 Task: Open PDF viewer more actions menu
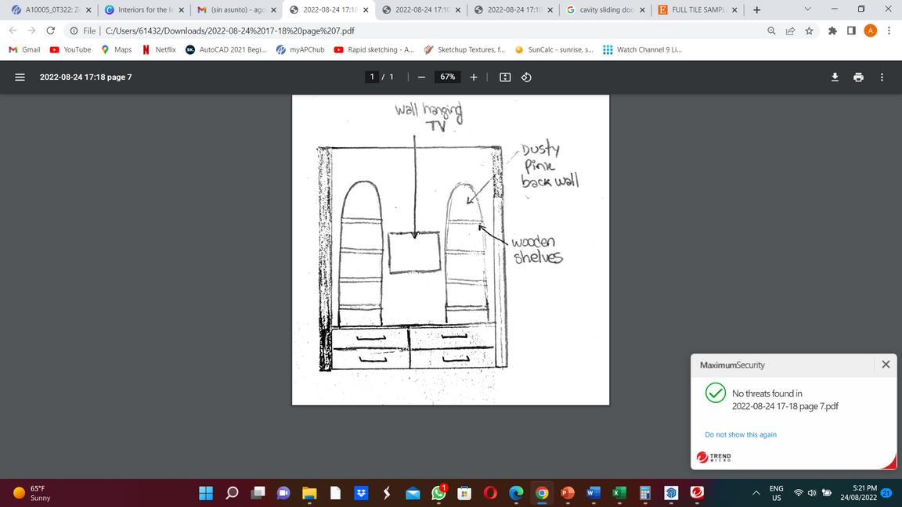tap(882, 77)
